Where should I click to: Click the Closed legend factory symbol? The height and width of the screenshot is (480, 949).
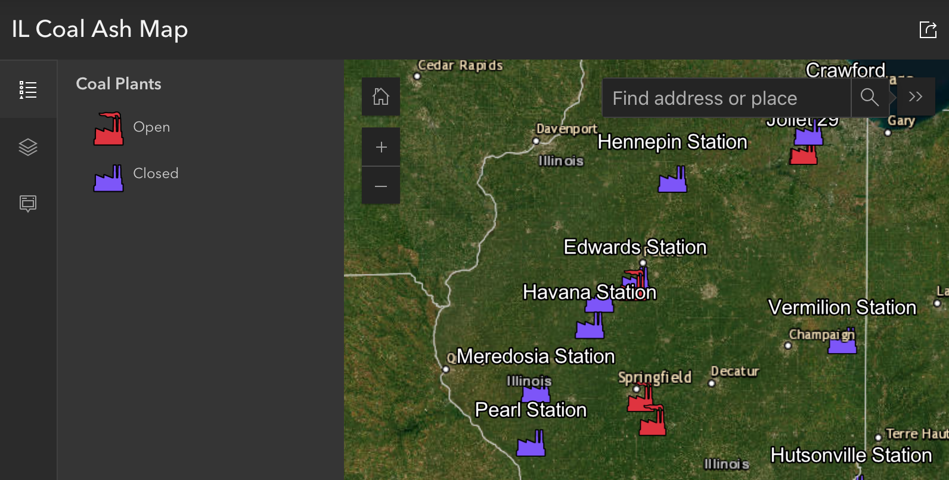[108, 178]
